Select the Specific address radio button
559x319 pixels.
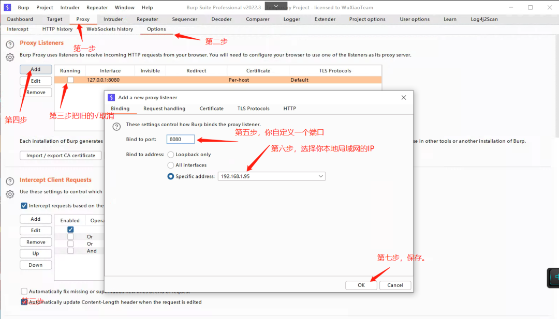(x=171, y=176)
